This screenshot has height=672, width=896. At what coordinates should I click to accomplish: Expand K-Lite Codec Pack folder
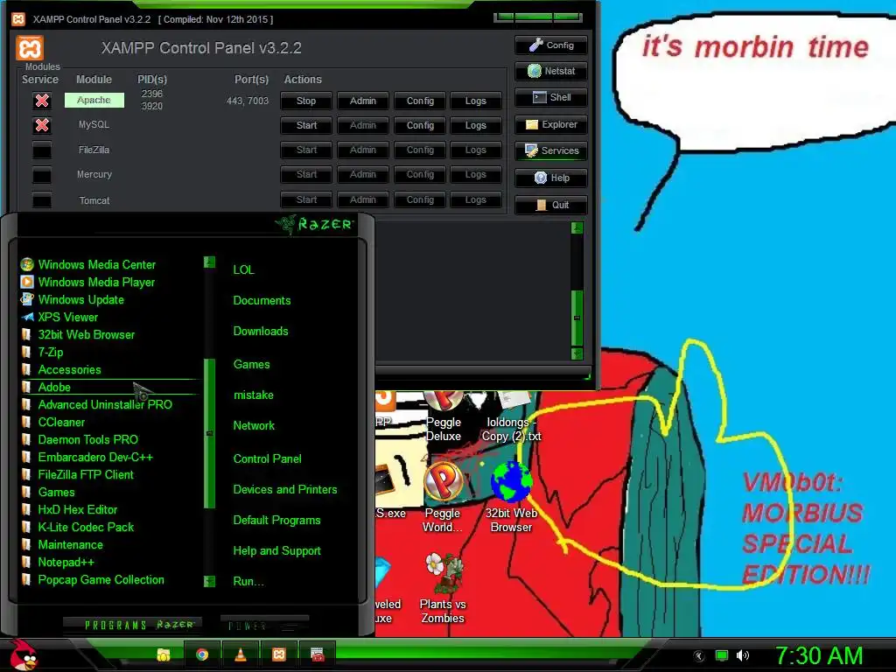coord(86,528)
